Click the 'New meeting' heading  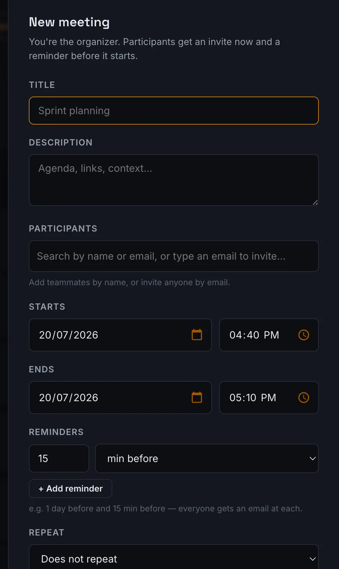(69, 22)
